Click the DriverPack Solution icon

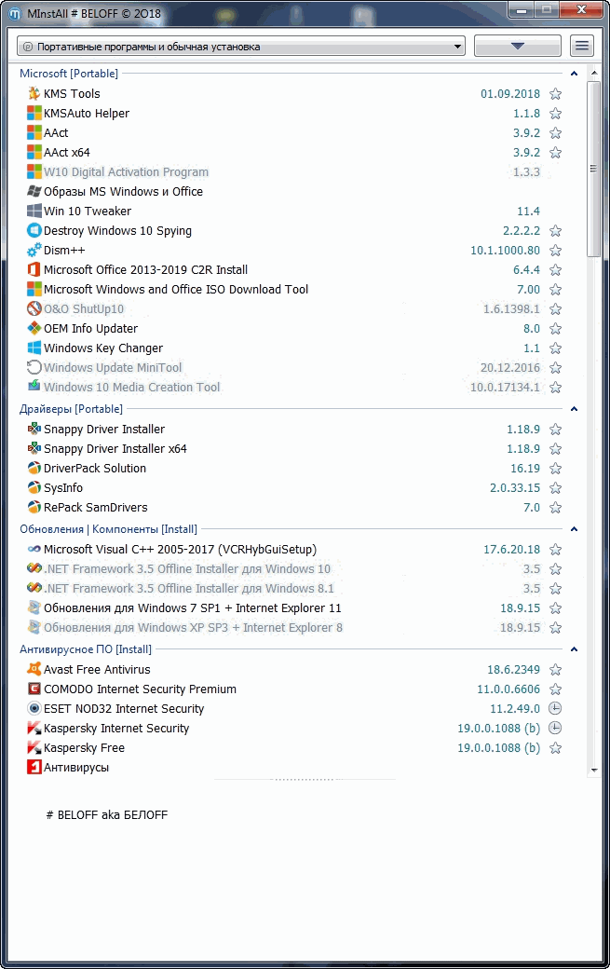[x=34, y=469]
